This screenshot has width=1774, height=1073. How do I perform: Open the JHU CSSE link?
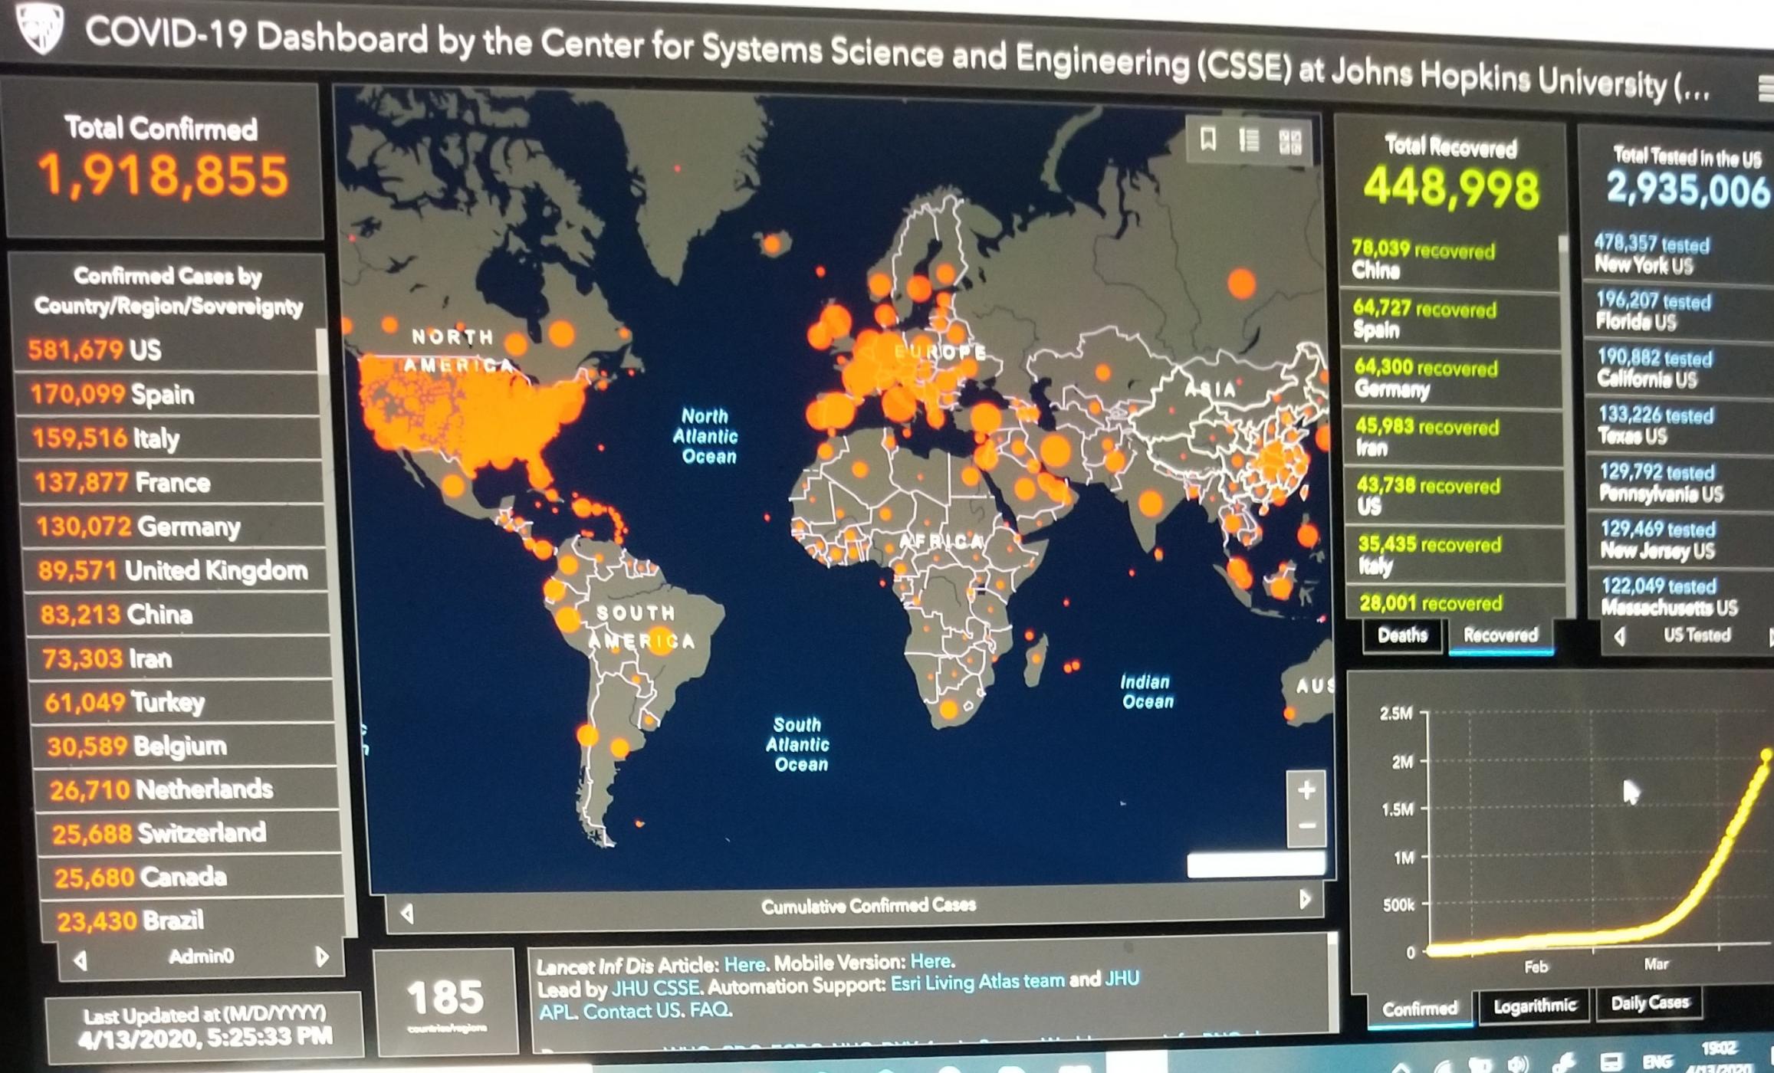click(x=655, y=988)
